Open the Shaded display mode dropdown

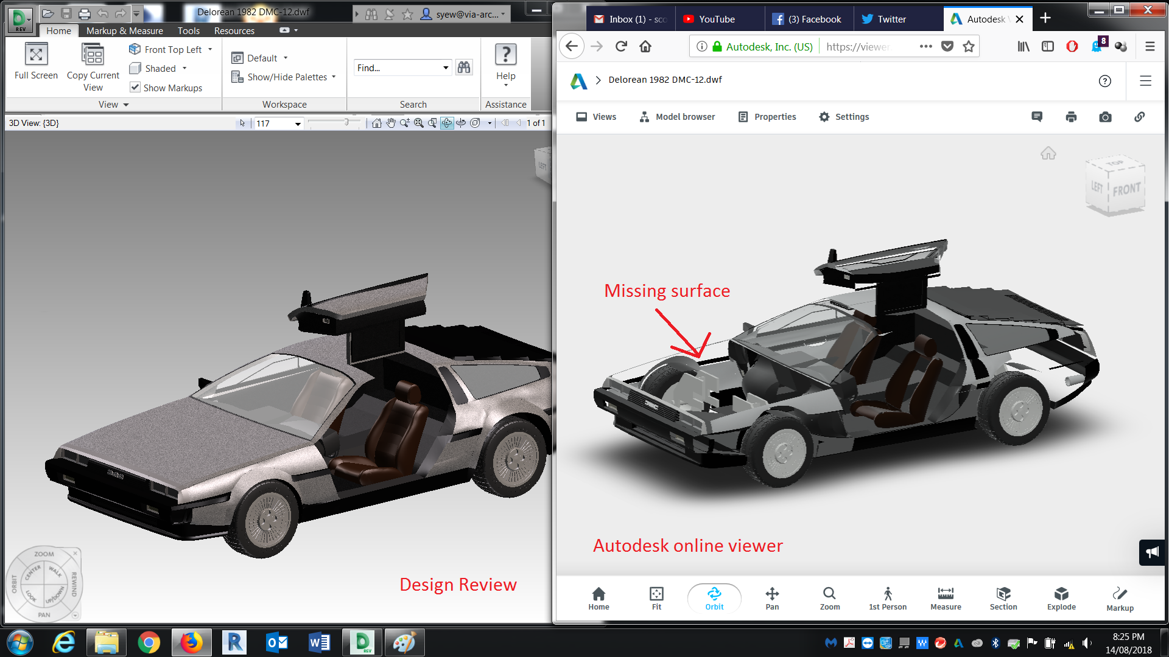pyautogui.click(x=184, y=68)
